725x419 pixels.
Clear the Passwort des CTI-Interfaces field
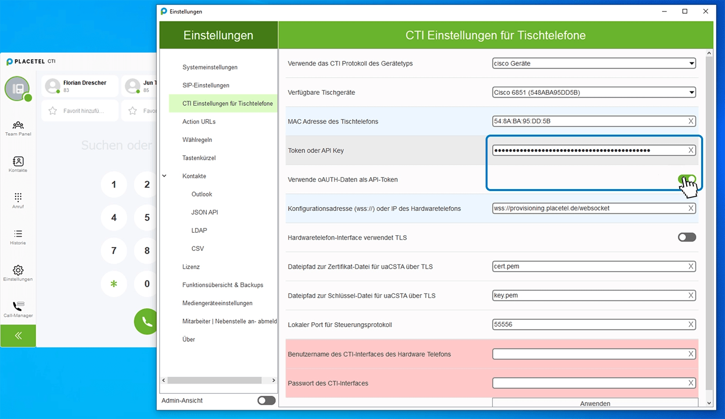pos(691,383)
